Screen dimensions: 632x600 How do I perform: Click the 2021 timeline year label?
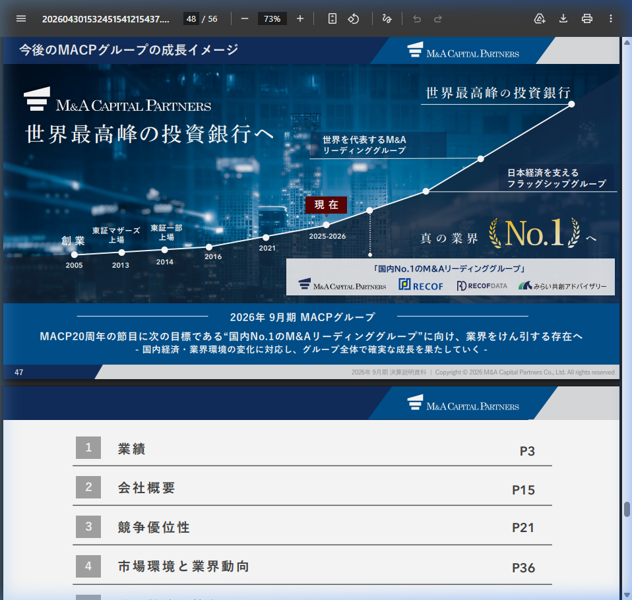point(267,248)
